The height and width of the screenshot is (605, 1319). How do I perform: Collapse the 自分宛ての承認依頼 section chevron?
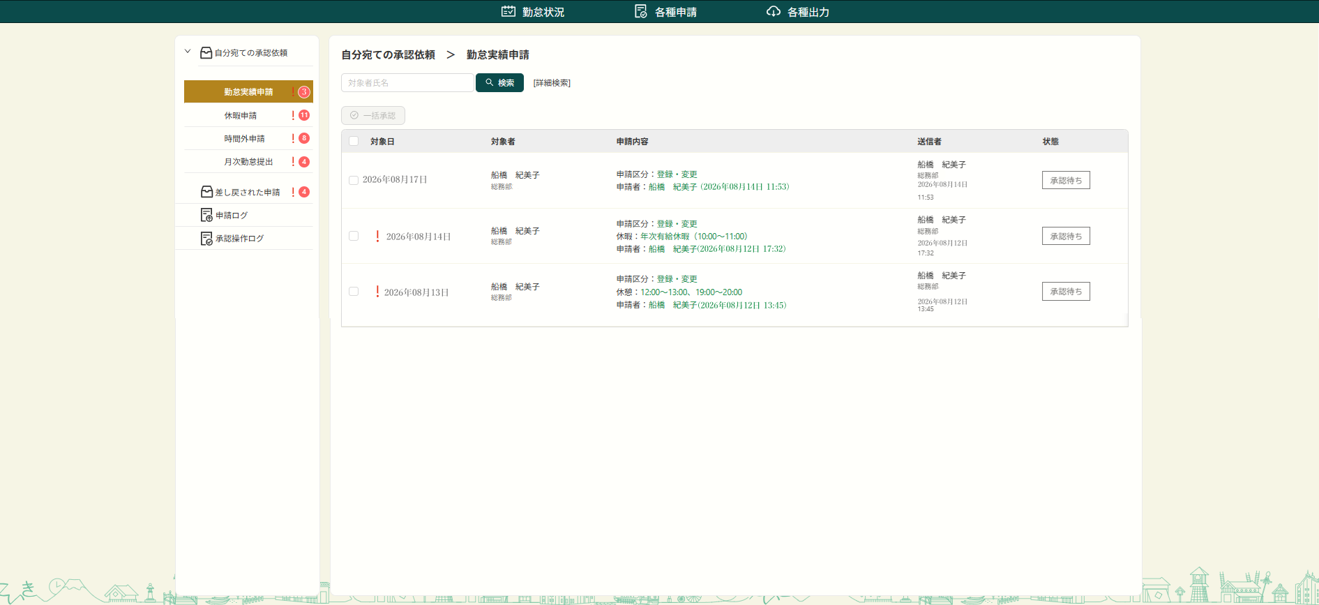(x=188, y=52)
